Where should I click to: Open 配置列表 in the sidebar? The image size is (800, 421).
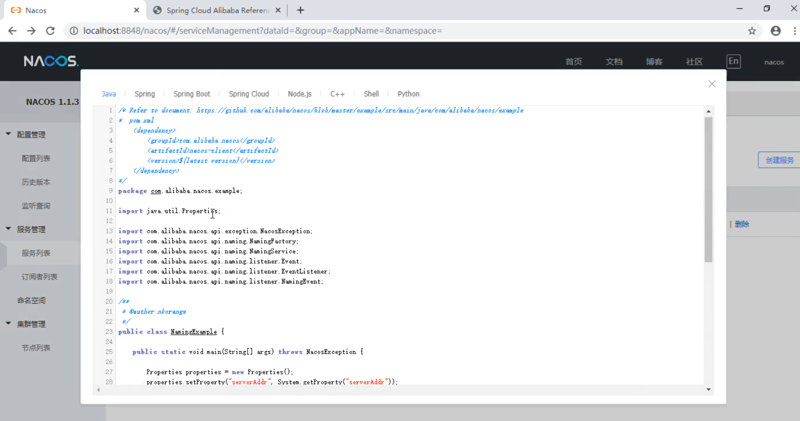36,159
